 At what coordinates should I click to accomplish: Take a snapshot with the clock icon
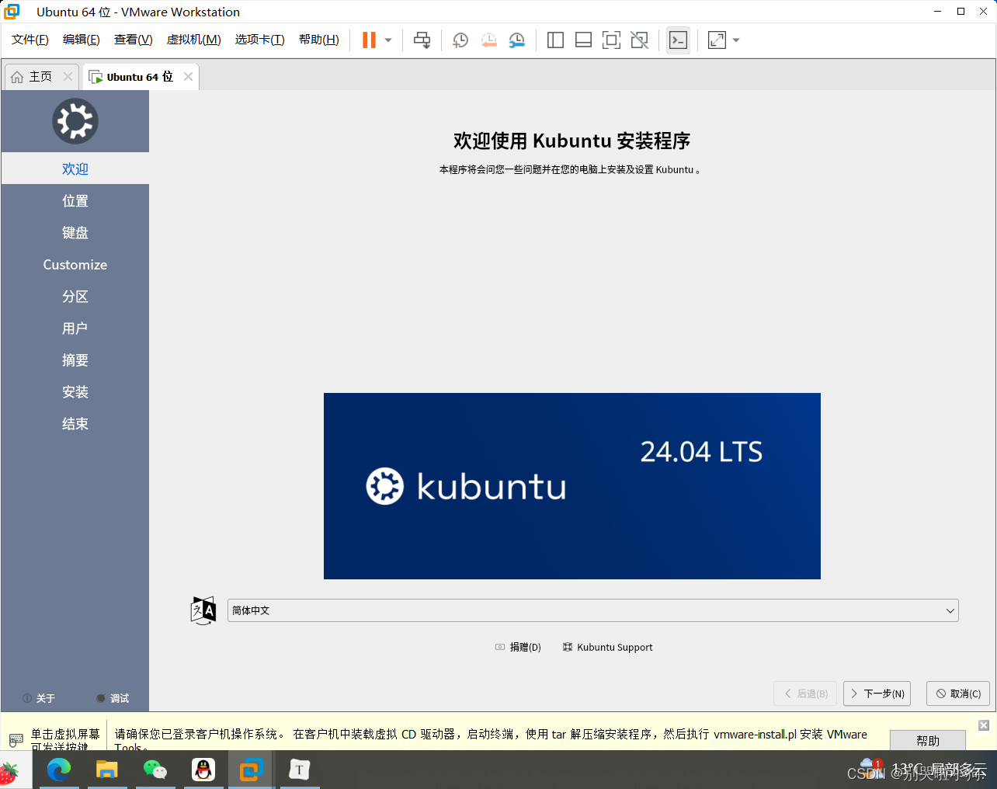coord(460,40)
